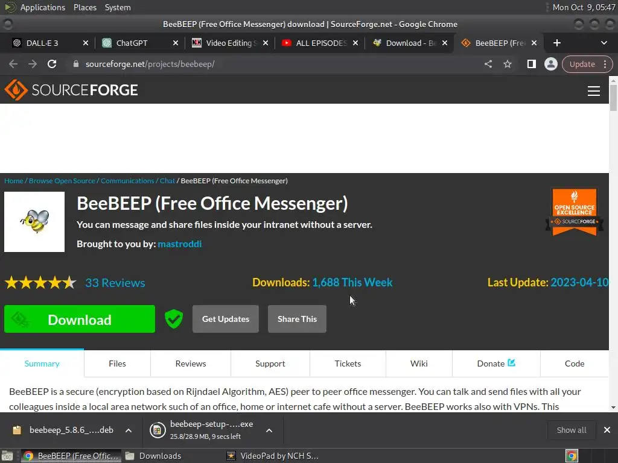The image size is (618, 463).
Task: Select the Reviews tab
Action: pos(191,364)
